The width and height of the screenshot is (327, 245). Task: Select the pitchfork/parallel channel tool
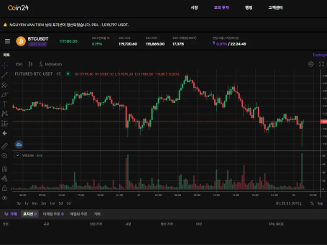click(5, 85)
